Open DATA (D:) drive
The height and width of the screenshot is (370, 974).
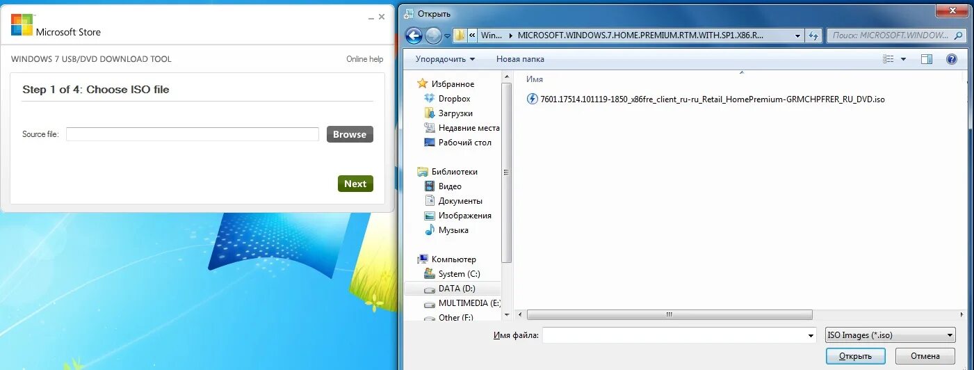pyautogui.click(x=457, y=288)
